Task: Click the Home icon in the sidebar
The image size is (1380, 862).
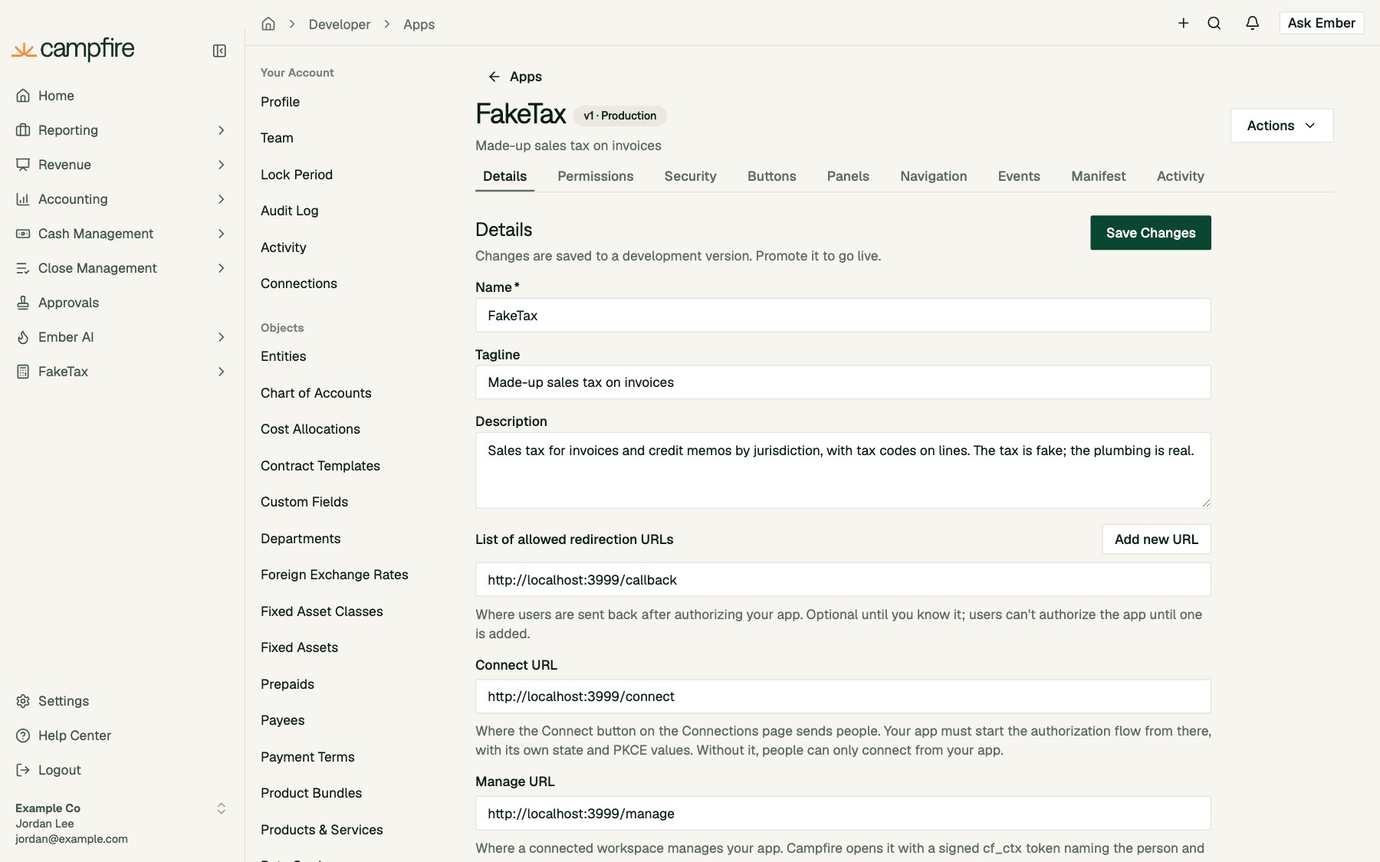Action: (x=23, y=96)
